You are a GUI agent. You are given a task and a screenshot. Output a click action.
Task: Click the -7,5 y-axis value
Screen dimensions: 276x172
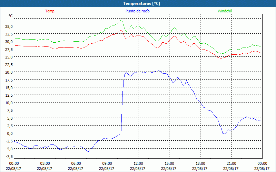click(9, 156)
